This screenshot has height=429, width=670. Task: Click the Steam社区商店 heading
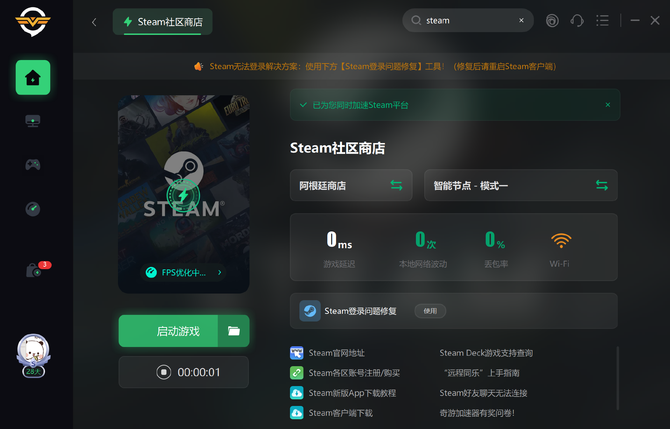[x=337, y=148]
